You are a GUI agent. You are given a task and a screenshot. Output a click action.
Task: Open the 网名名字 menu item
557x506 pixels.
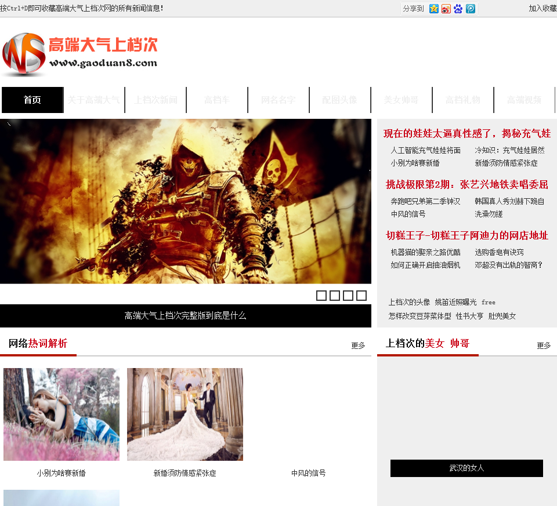pos(278,100)
